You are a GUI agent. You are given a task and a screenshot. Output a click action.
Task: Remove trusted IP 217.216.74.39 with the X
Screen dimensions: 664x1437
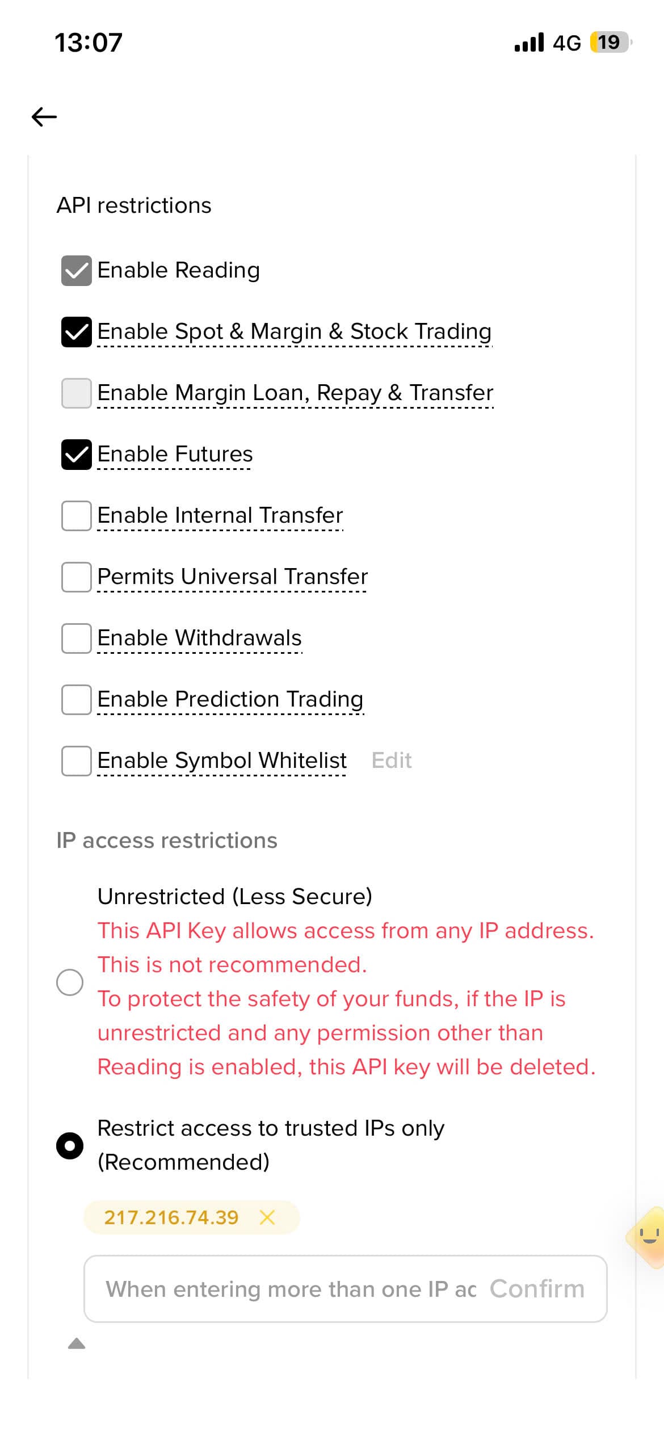coord(267,1217)
